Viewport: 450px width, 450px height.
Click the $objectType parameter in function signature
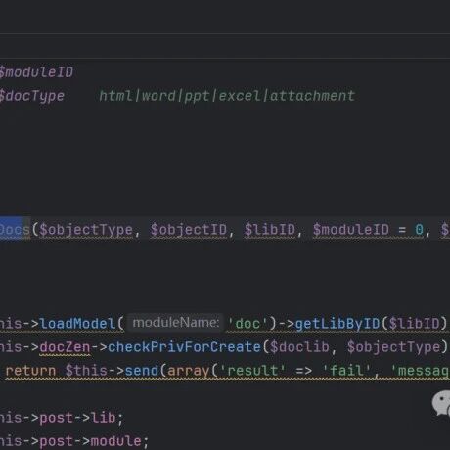tap(86, 230)
